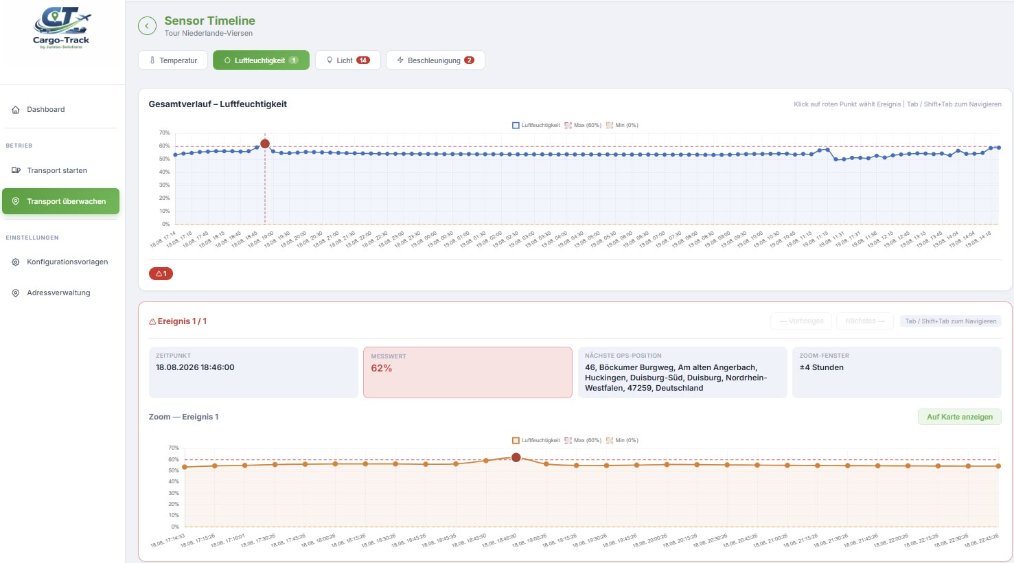
Task: Click the thermometer icon in the Temperatur tab
Action: pyautogui.click(x=152, y=60)
